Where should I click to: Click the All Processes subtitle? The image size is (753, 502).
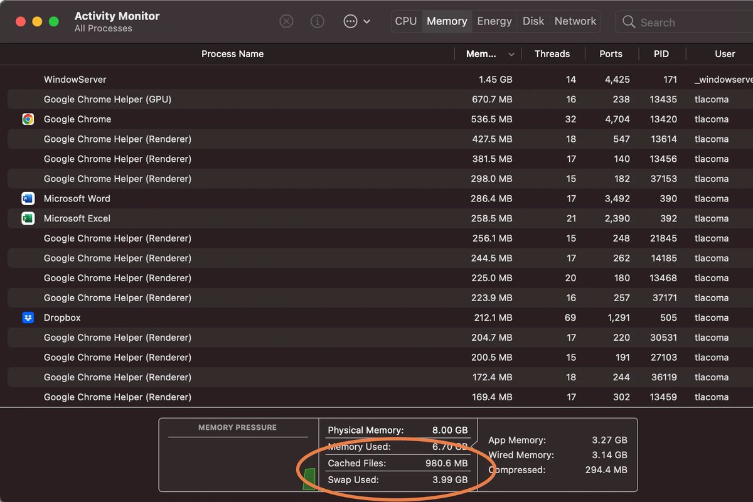coord(104,28)
